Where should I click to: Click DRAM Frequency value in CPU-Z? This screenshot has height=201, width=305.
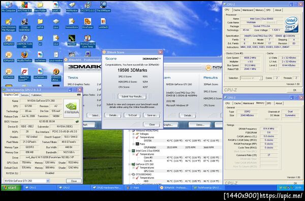(269, 129)
